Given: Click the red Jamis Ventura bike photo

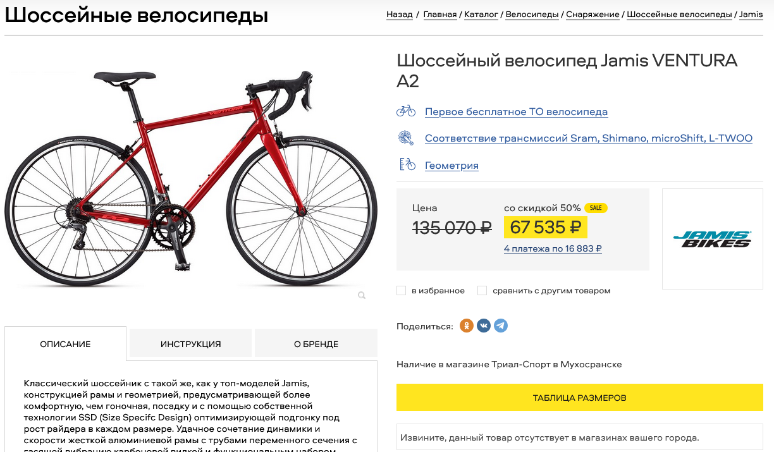Looking at the screenshot, I should coord(190,177).
